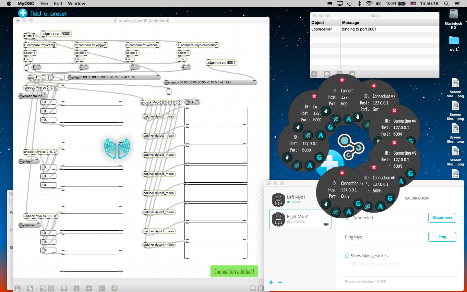467x292 pixels.
Task: Click the udpreceive 6000 object in the patcher
Action: click(x=56, y=34)
